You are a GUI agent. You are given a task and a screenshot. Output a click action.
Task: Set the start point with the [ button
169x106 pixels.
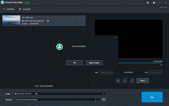(x=125, y=81)
